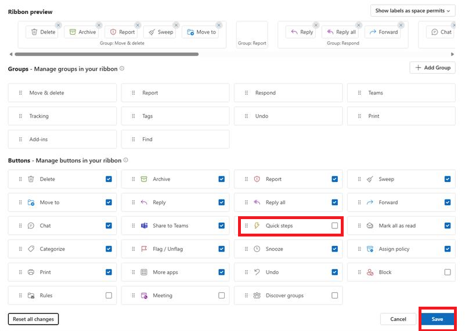Click Snooze clock icon
The height and width of the screenshot is (331, 465).
(257, 249)
